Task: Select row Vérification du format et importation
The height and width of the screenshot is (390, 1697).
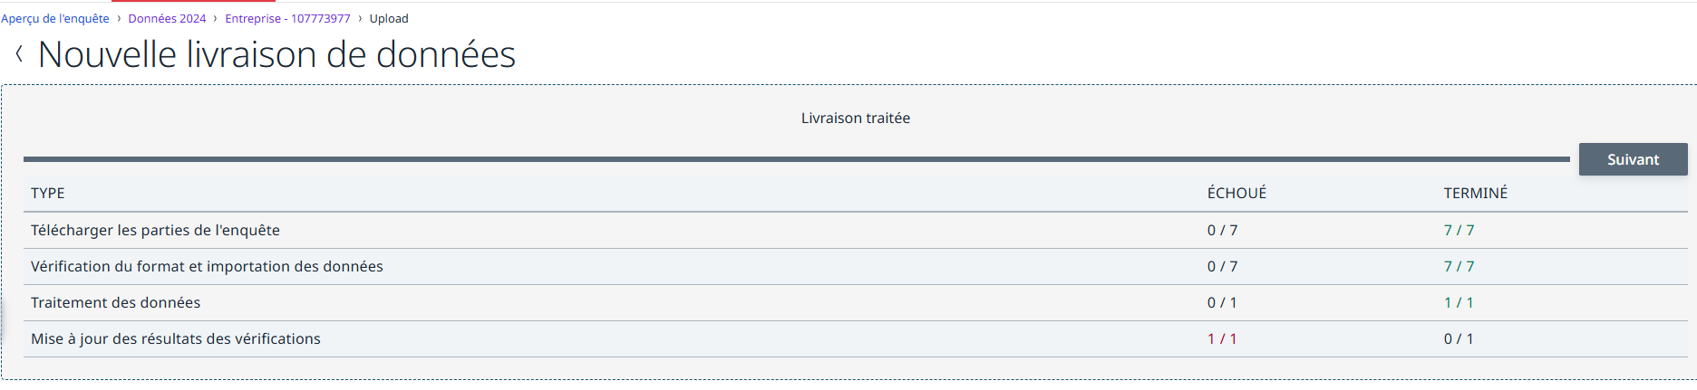Action: (855, 267)
